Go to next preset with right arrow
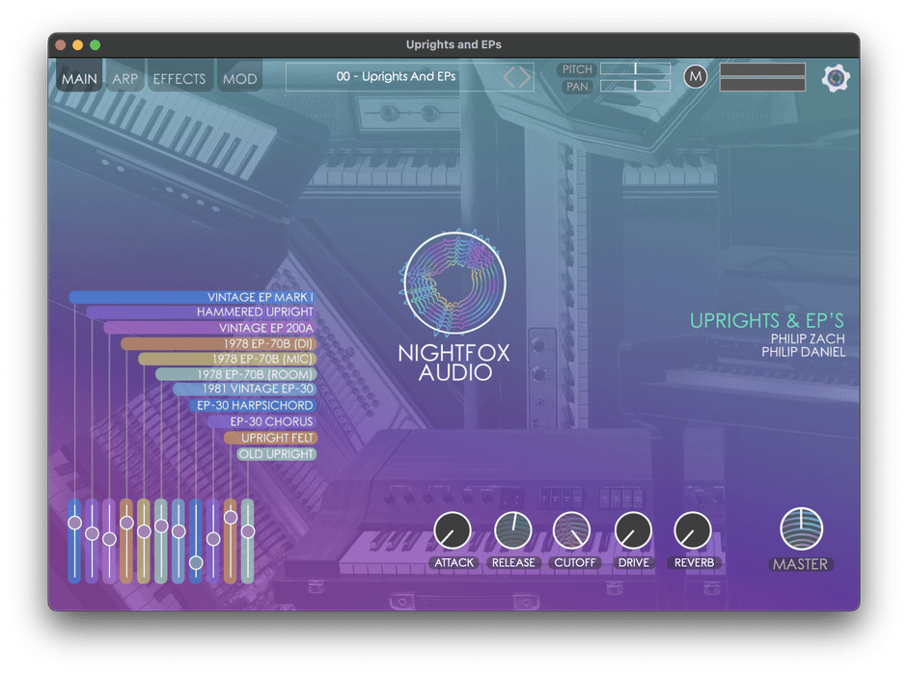 coord(525,77)
